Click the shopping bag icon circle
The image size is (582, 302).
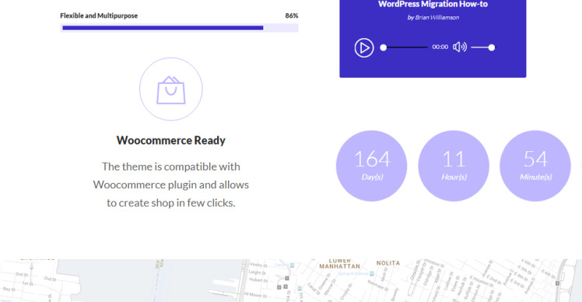(x=170, y=89)
